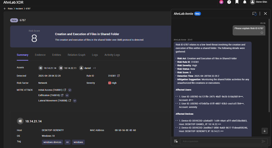The image size is (272, 148).
Task: Open the Entities tab
Action: (x=56, y=55)
